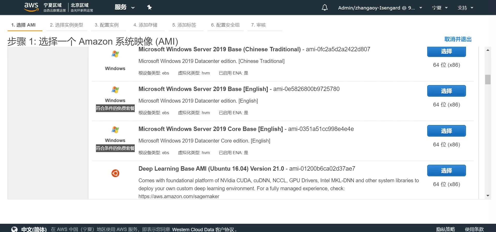Open the notifications bell
Image resolution: width=496 pixels, height=232 pixels.
click(x=325, y=7)
